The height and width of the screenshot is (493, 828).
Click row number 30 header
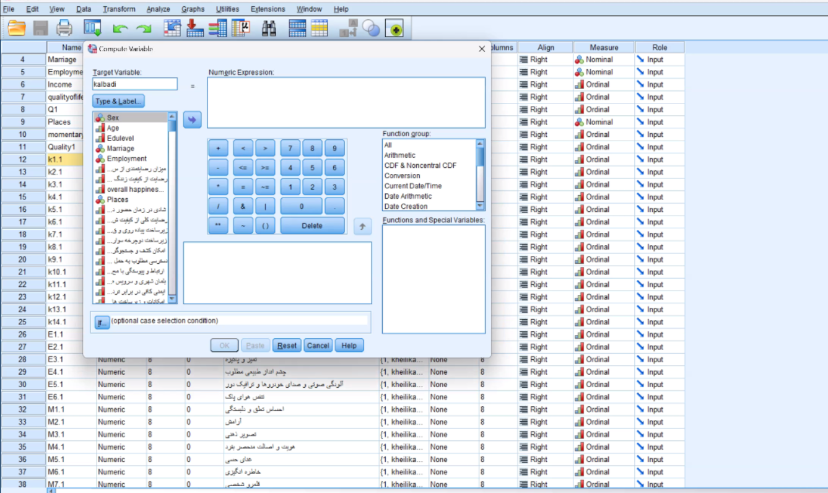coord(23,385)
